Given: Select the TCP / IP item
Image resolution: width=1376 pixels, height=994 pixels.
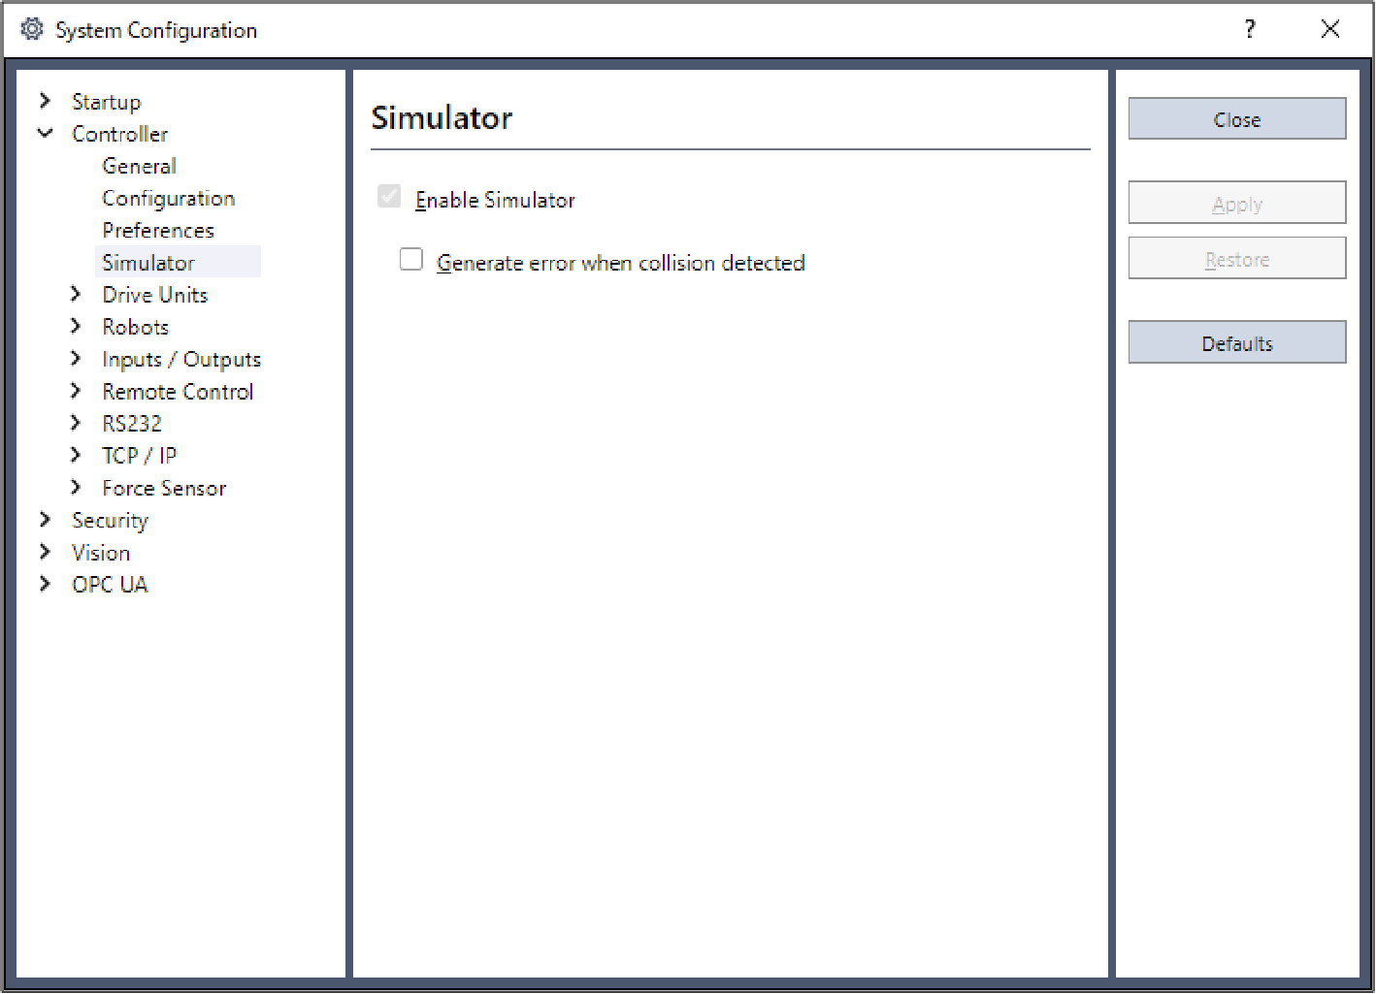Looking at the screenshot, I should [x=139, y=455].
